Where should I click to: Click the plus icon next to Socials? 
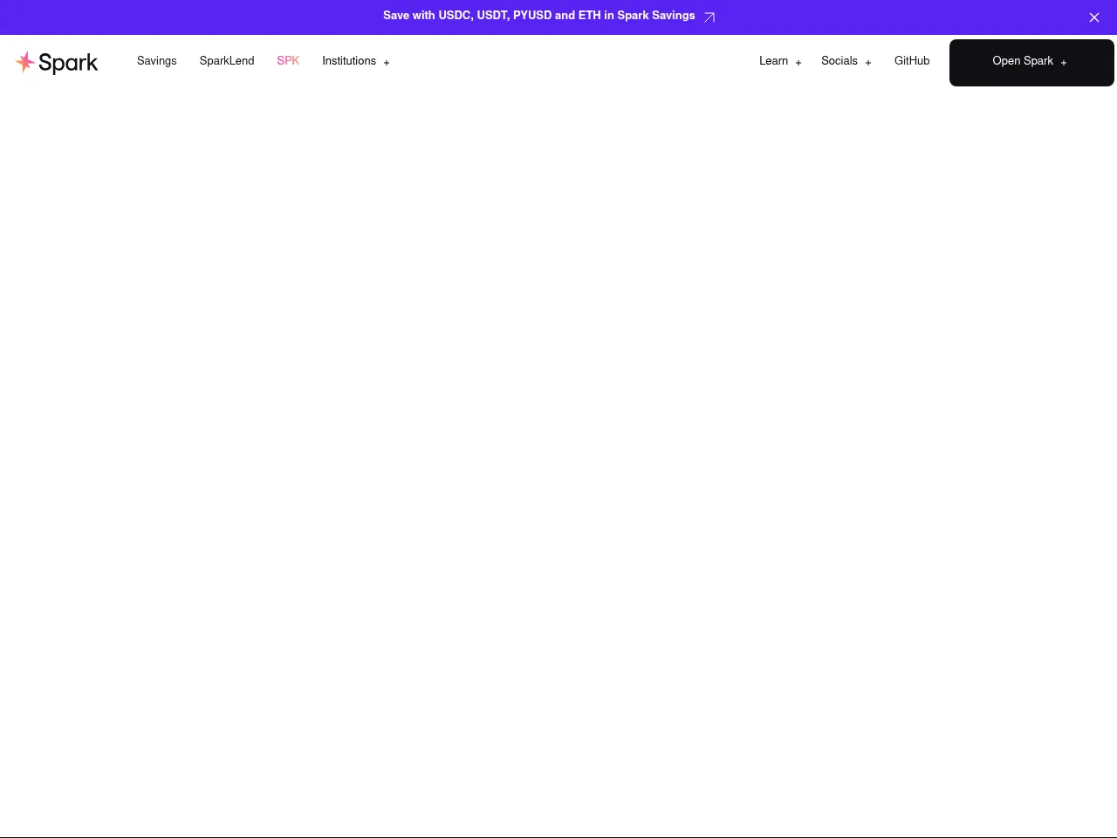[867, 63]
